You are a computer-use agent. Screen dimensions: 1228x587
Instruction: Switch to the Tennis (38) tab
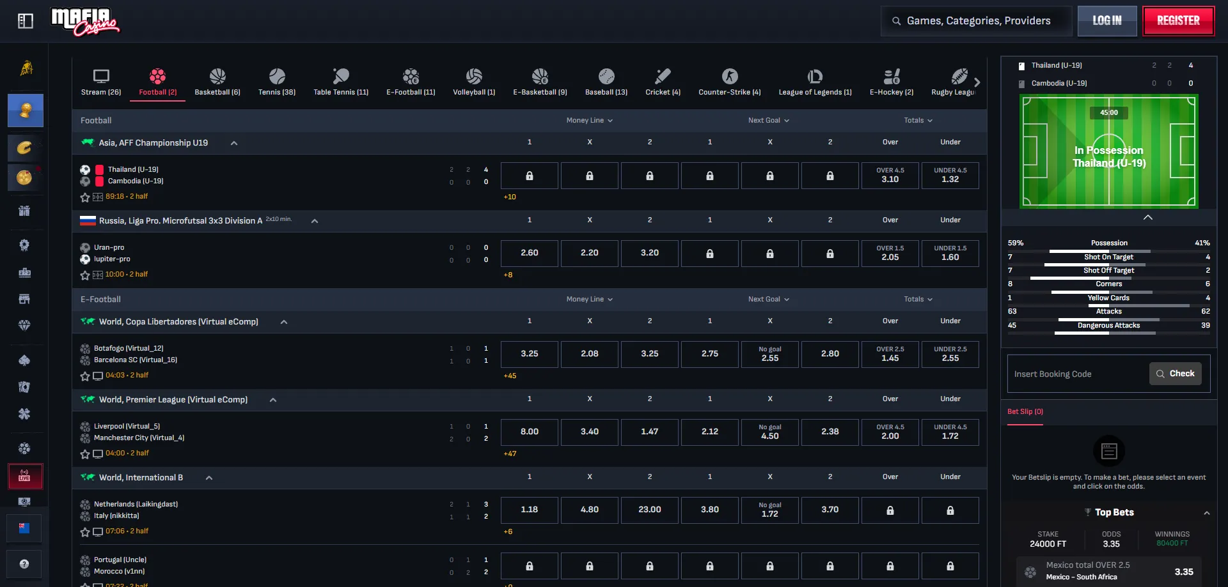point(277,82)
